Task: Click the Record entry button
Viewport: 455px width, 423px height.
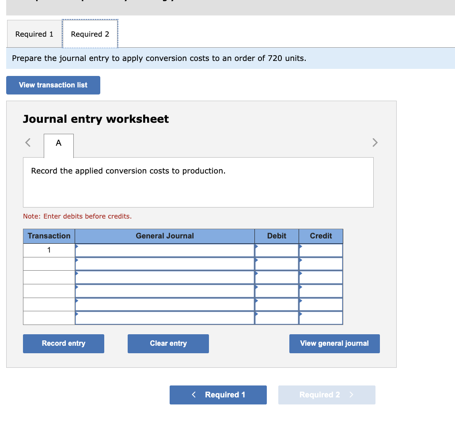Action: (64, 344)
